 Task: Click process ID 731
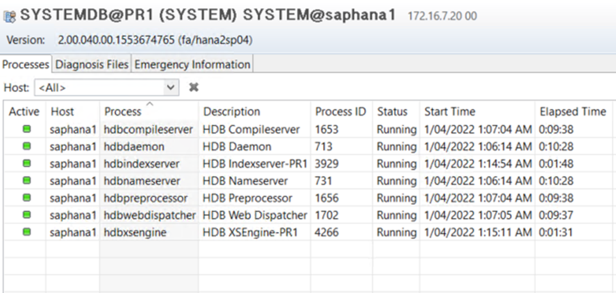click(x=323, y=181)
